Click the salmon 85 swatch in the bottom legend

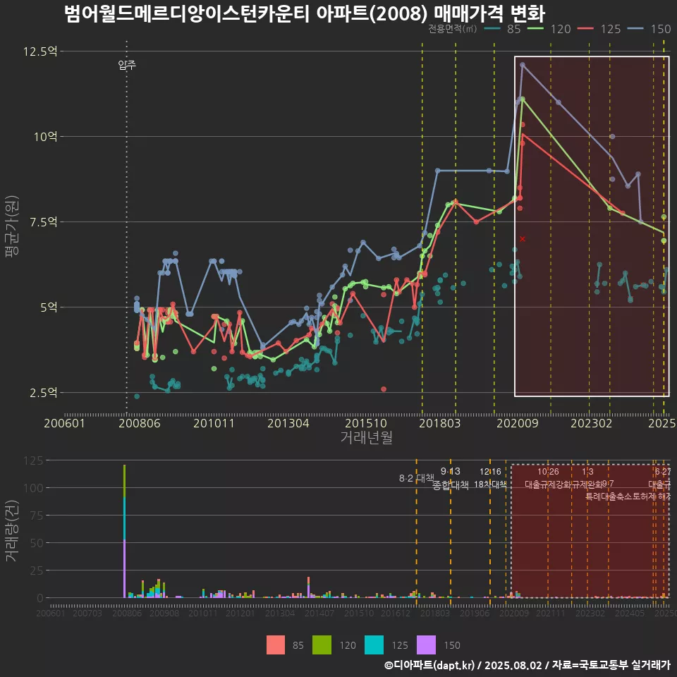[276, 645]
